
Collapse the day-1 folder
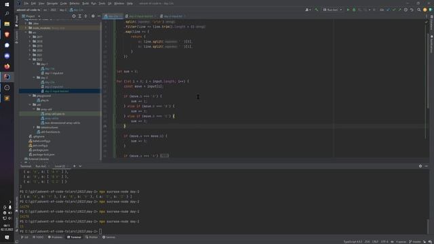[x=34, y=64]
